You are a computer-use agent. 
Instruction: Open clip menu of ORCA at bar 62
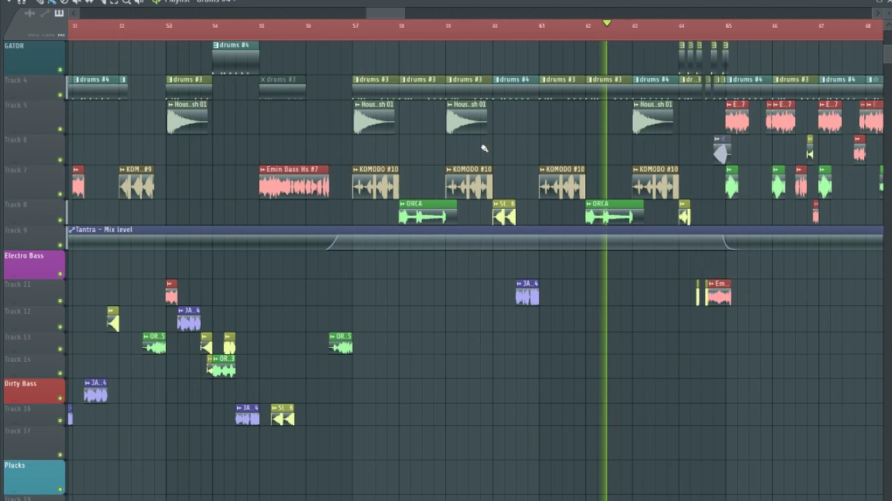pos(589,204)
